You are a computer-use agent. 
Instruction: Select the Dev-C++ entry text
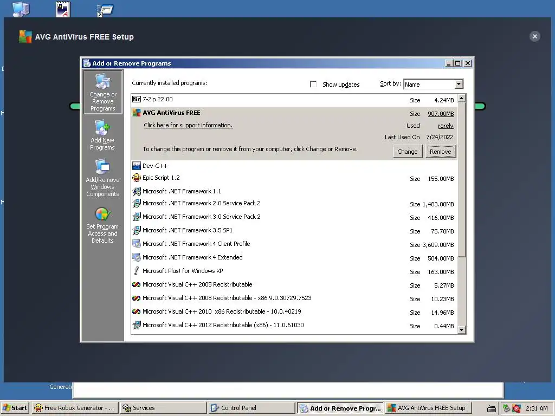click(155, 166)
